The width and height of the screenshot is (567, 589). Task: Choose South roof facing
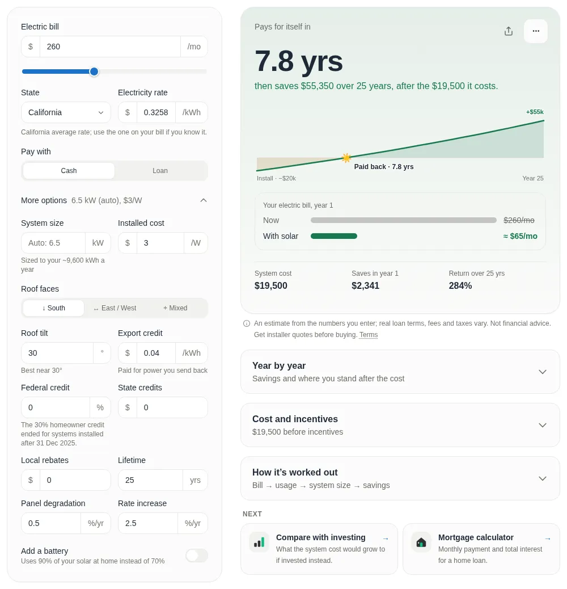coord(54,308)
